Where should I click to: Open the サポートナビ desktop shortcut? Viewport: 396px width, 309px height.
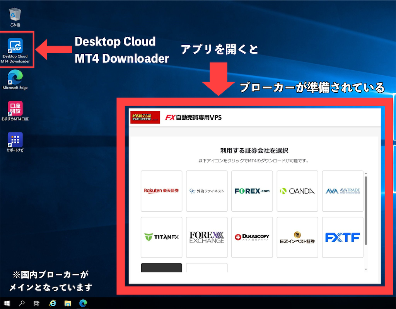click(15, 142)
